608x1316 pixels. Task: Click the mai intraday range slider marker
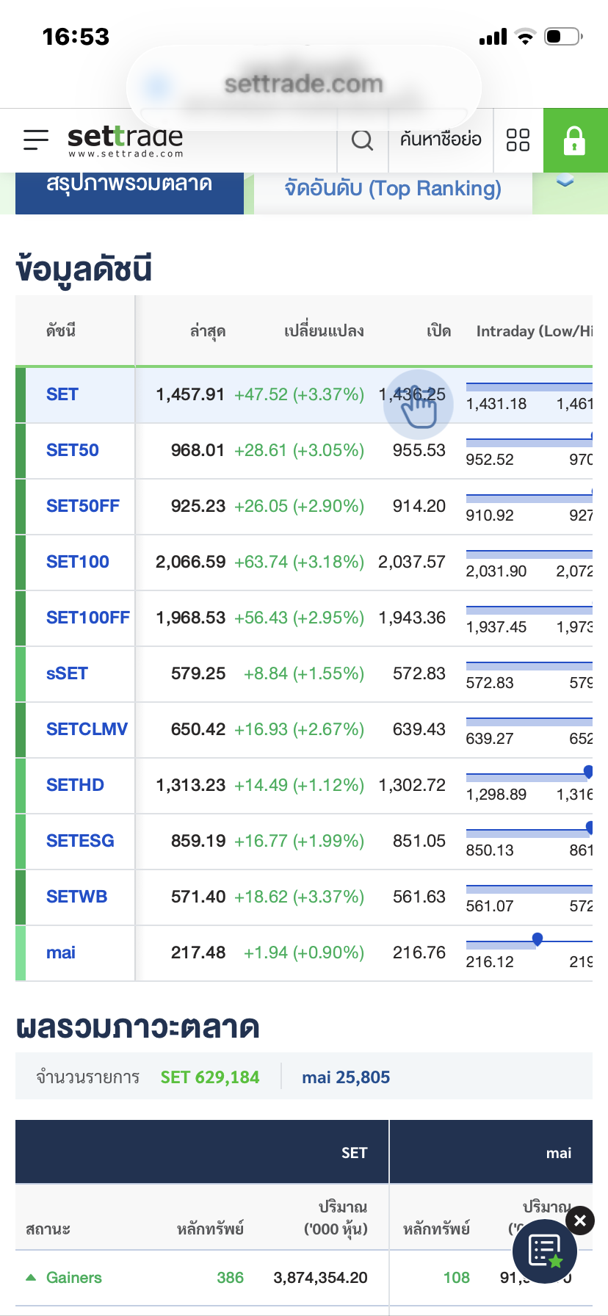(x=538, y=939)
